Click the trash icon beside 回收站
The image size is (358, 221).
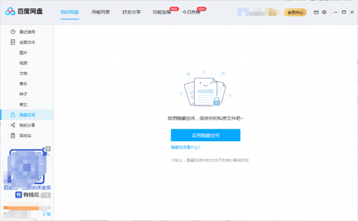click(13, 136)
